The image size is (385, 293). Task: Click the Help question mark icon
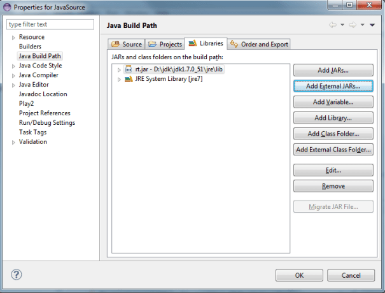pyautogui.click(x=17, y=275)
